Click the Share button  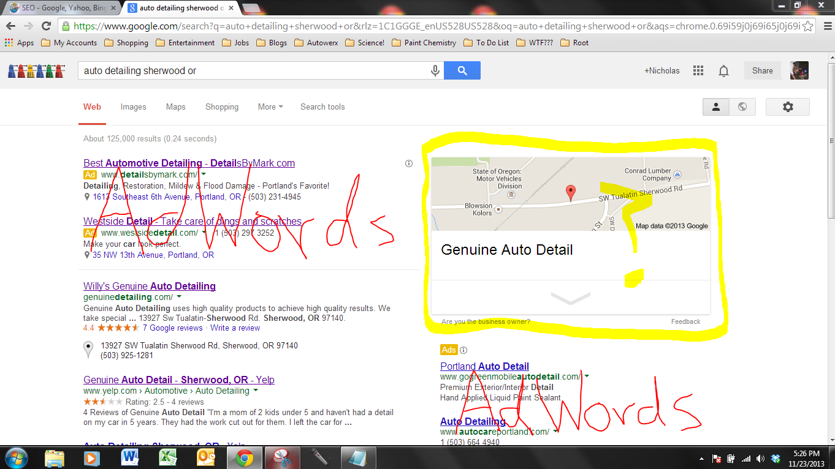click(x=763, y=70)
